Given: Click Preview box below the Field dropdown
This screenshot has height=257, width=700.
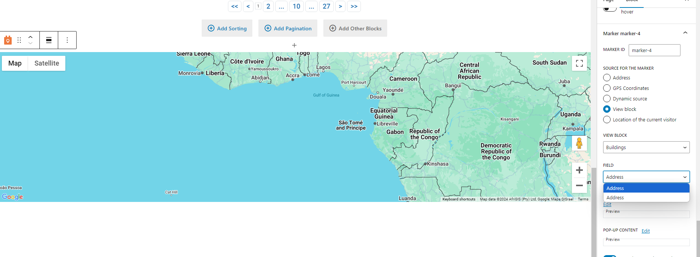Looking at the screenshot, I should pyautogui.click(x=646, y=214).
